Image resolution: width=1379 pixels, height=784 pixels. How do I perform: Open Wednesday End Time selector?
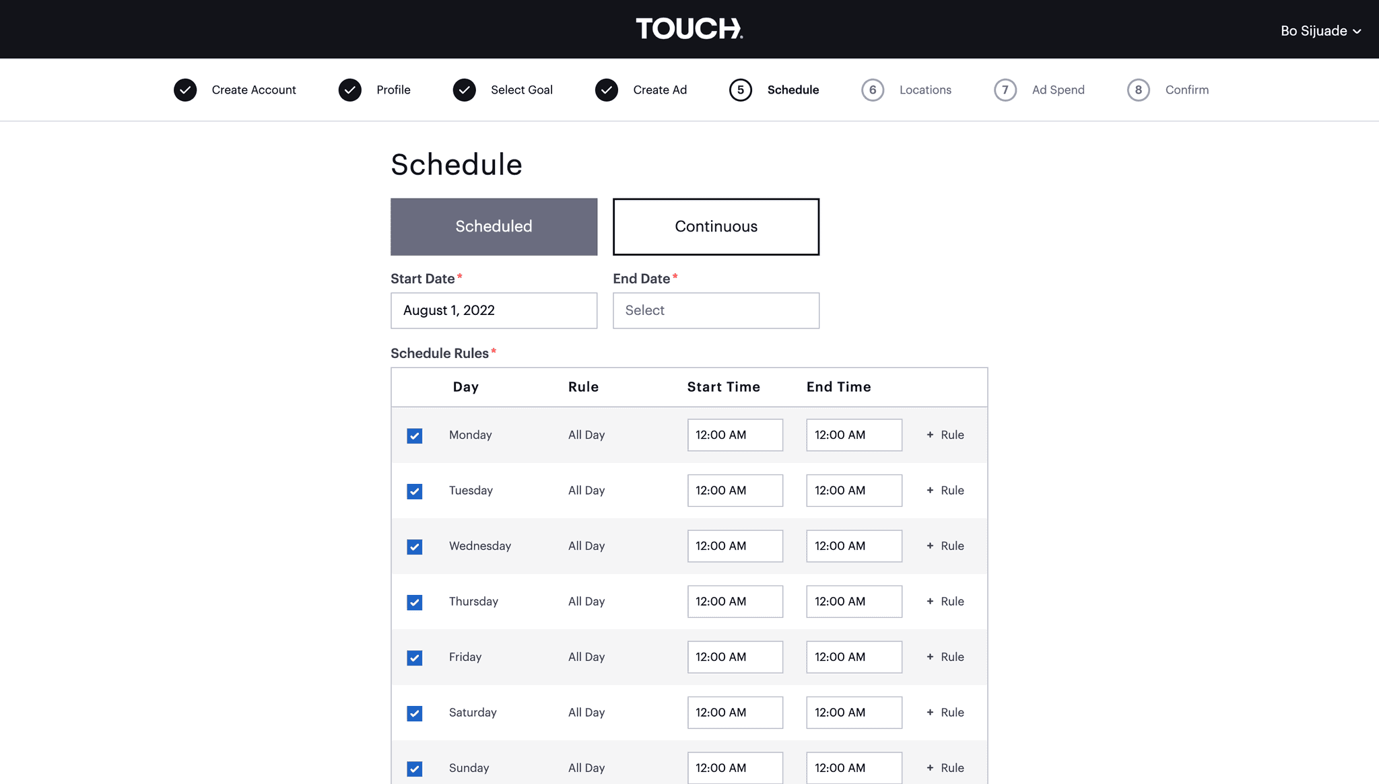[x=854, y=546]
